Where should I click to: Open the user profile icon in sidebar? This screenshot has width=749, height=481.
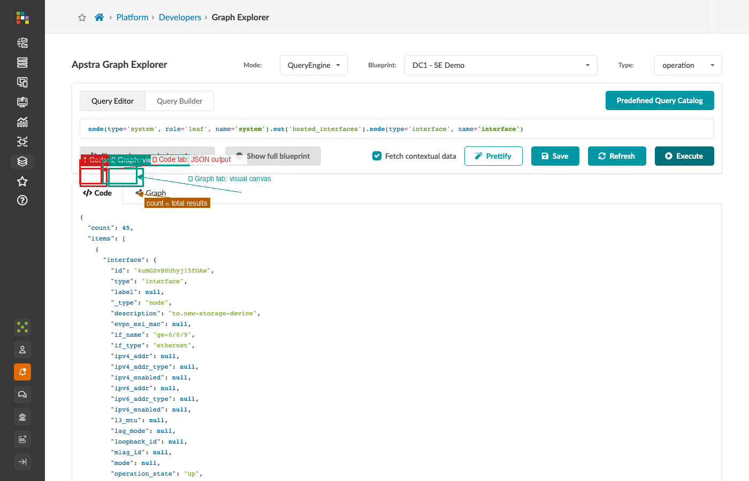coord(22,350)
